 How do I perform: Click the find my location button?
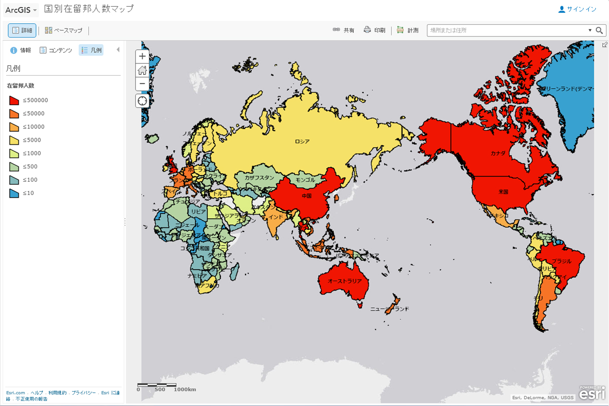[142, 100]
